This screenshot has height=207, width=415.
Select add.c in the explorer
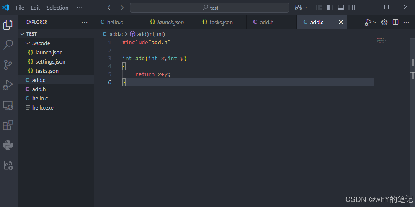click(56, 80)
